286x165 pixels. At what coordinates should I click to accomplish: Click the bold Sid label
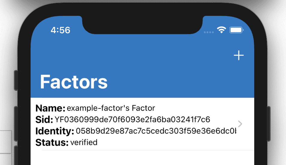[x=44, y=120]
